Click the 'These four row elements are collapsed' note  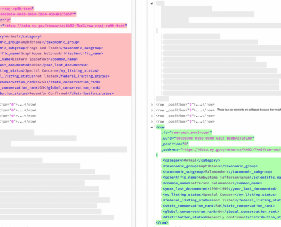pos(249,110)
